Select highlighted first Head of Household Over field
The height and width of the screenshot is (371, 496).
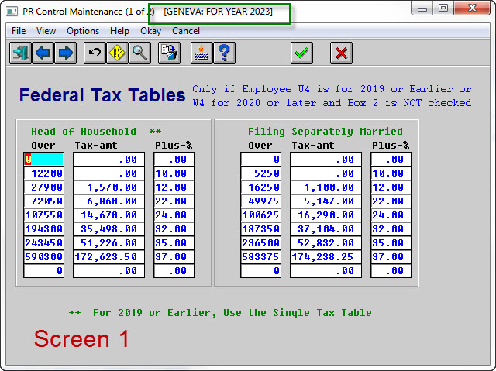click(x=43, y=160)
